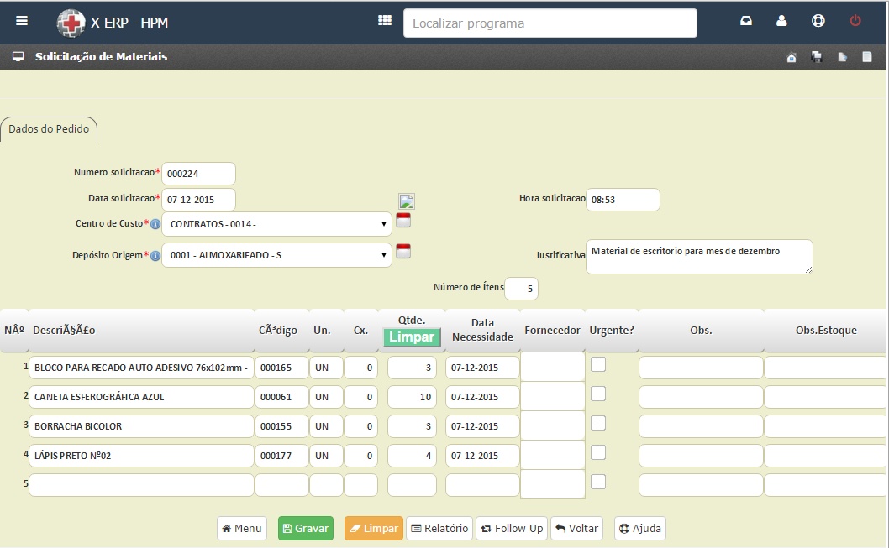
Task: Click Data Necessidade field for BORRACHA BICOLOR
Action: 482,426
